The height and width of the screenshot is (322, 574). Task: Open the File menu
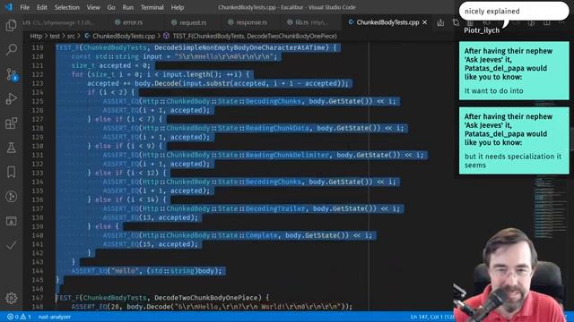[x=24, y=7]
